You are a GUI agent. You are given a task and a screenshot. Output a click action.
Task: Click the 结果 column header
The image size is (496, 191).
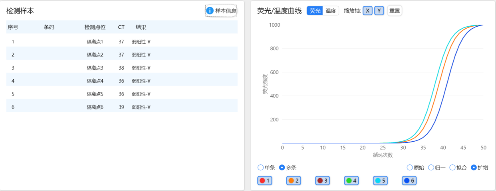pos(141,27)
